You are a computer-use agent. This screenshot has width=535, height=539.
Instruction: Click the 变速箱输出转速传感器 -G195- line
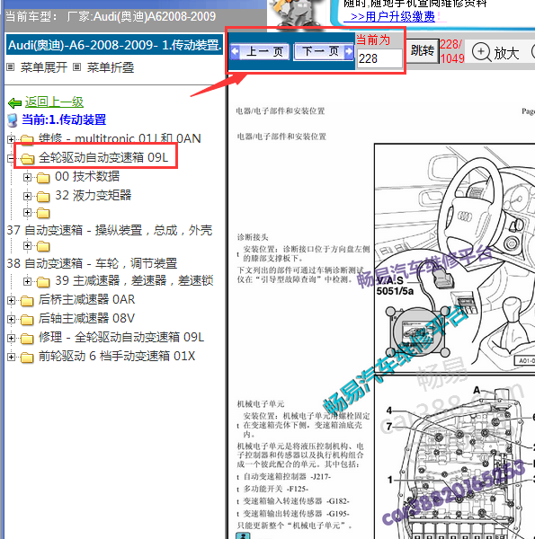[296, 514]
